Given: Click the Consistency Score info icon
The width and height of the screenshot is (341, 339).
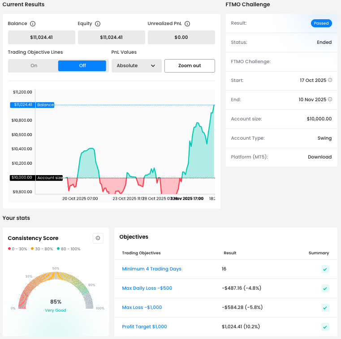Looking at the screenshot, I should [98, 238].
